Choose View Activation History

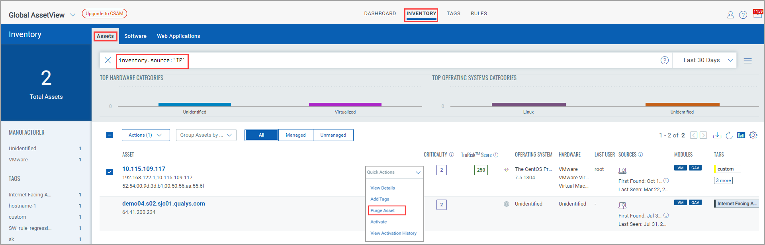click(x=393, y=233)
